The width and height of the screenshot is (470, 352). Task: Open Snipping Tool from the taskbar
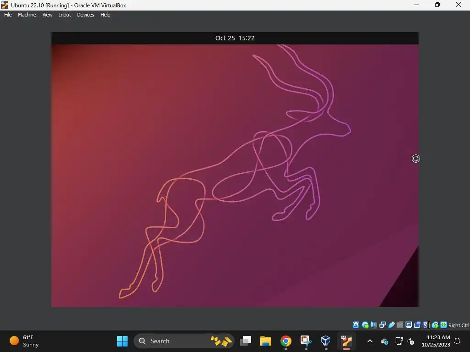(x=306, y=341)
